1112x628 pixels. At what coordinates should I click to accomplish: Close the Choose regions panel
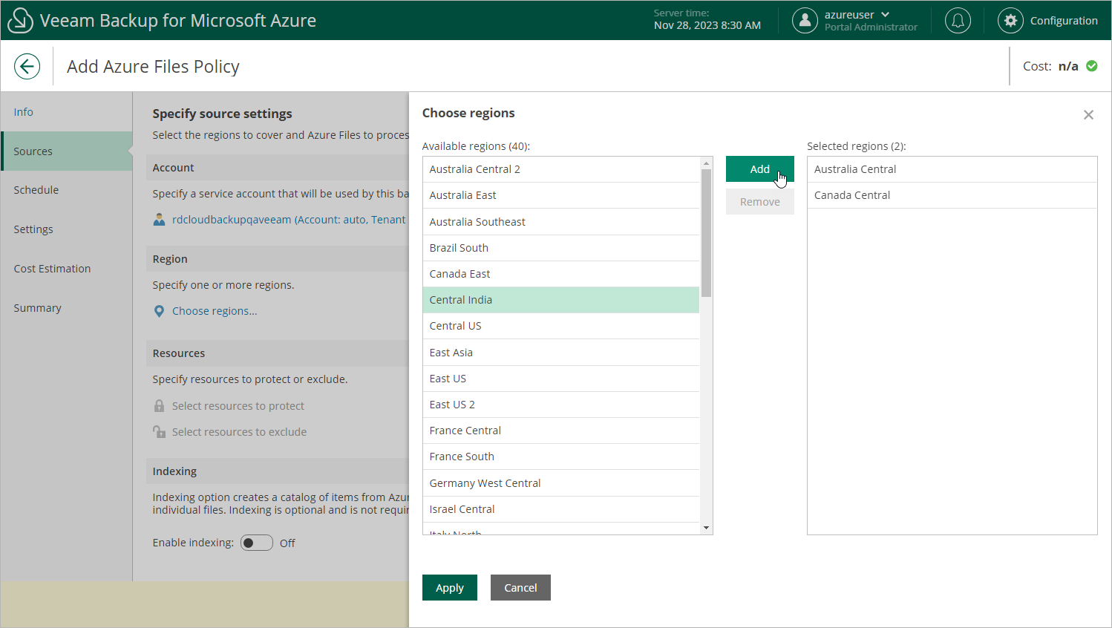(x=1088, y=115)
